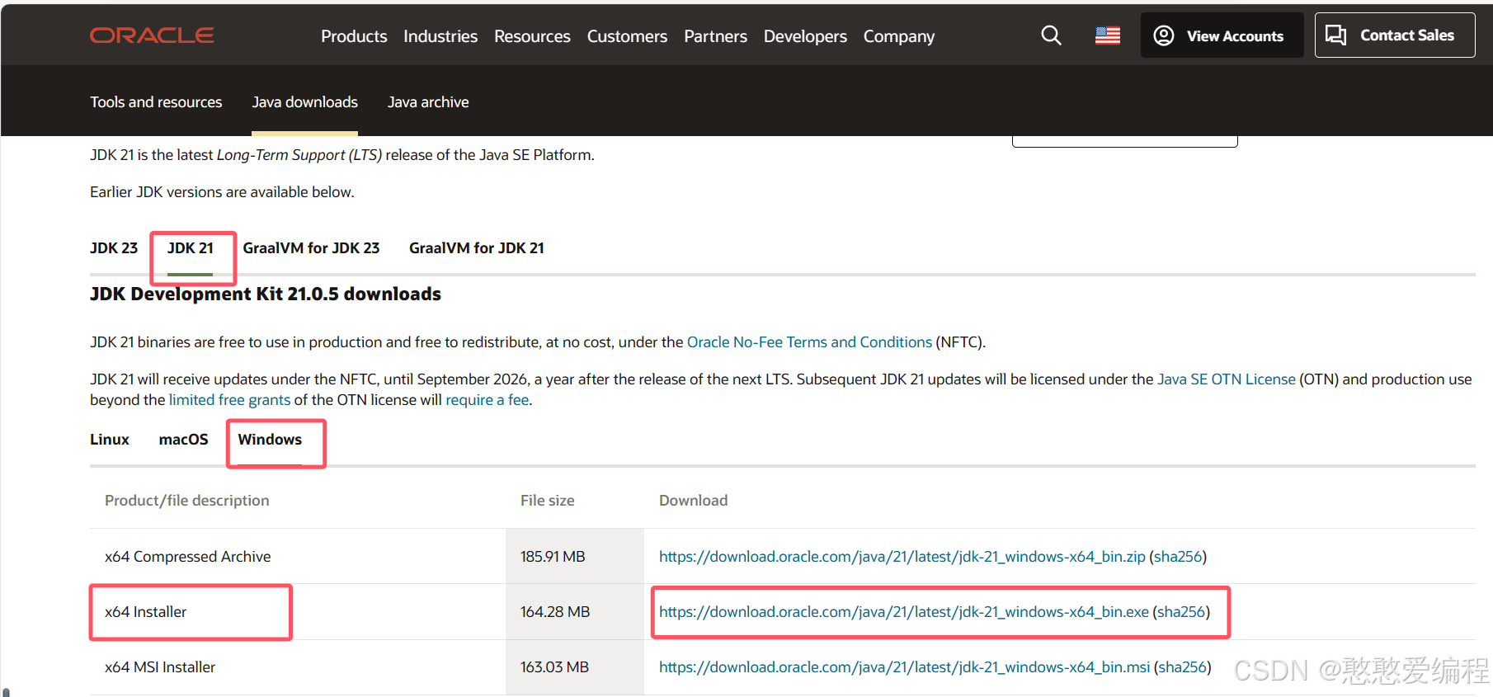Image resolution: width=1493 pixels, height=697 pixels.
Task: Open sha256 link for the zip archive
Action: [x=1178, y=557]
